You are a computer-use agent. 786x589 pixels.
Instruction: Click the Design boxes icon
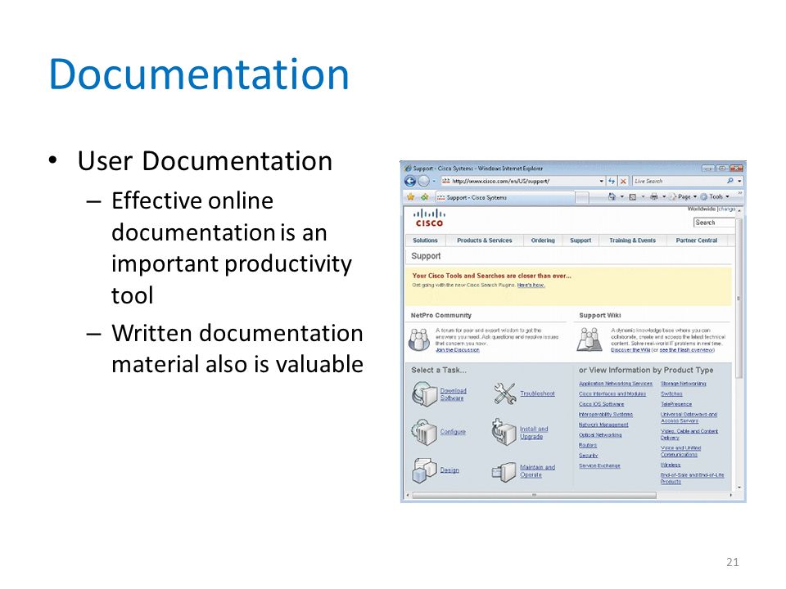pyautogui.click(x=425, y=470)
